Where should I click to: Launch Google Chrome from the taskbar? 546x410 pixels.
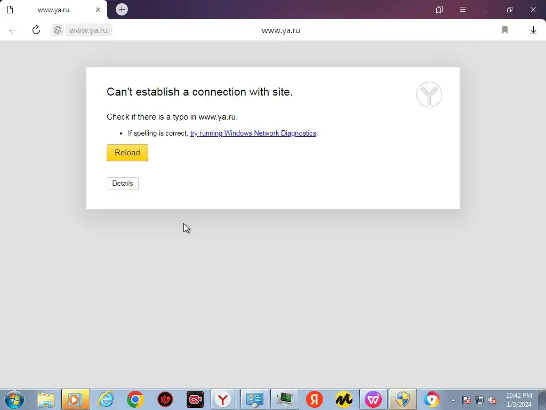coord(135,399)
